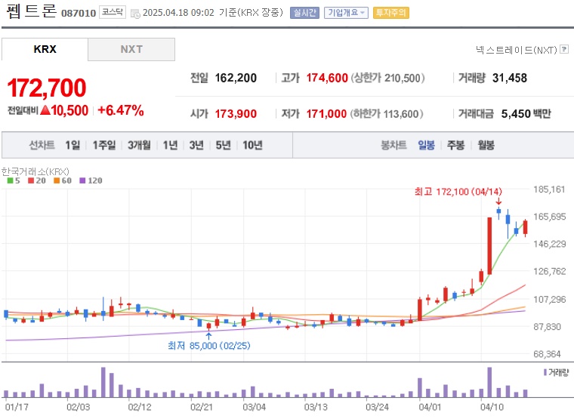The width and height of the screenshot is (574, 419).
Task: Switch to the KRX tab
Action: pyautogui.click(x=45, y=49)
